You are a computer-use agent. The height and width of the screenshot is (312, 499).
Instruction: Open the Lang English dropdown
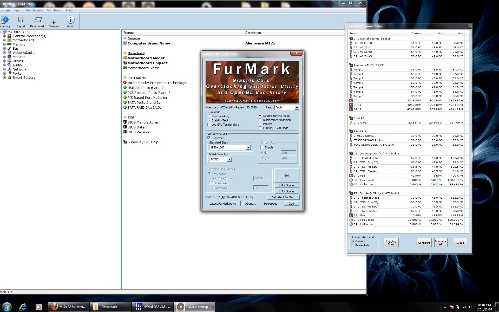287,107
